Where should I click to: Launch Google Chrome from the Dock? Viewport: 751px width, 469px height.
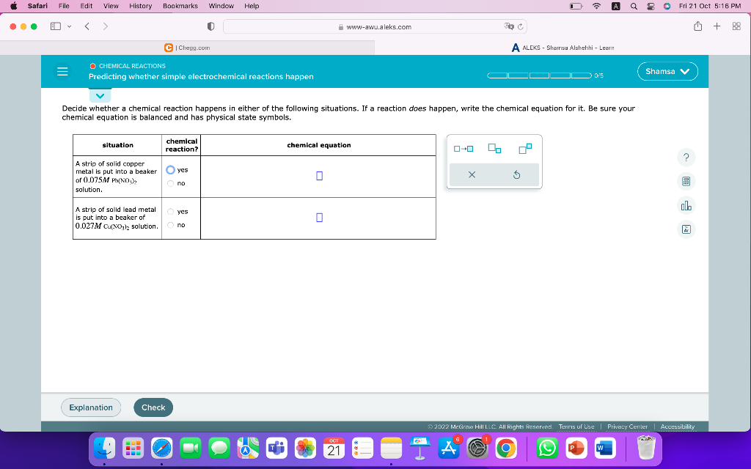click(x=506, y=448)
